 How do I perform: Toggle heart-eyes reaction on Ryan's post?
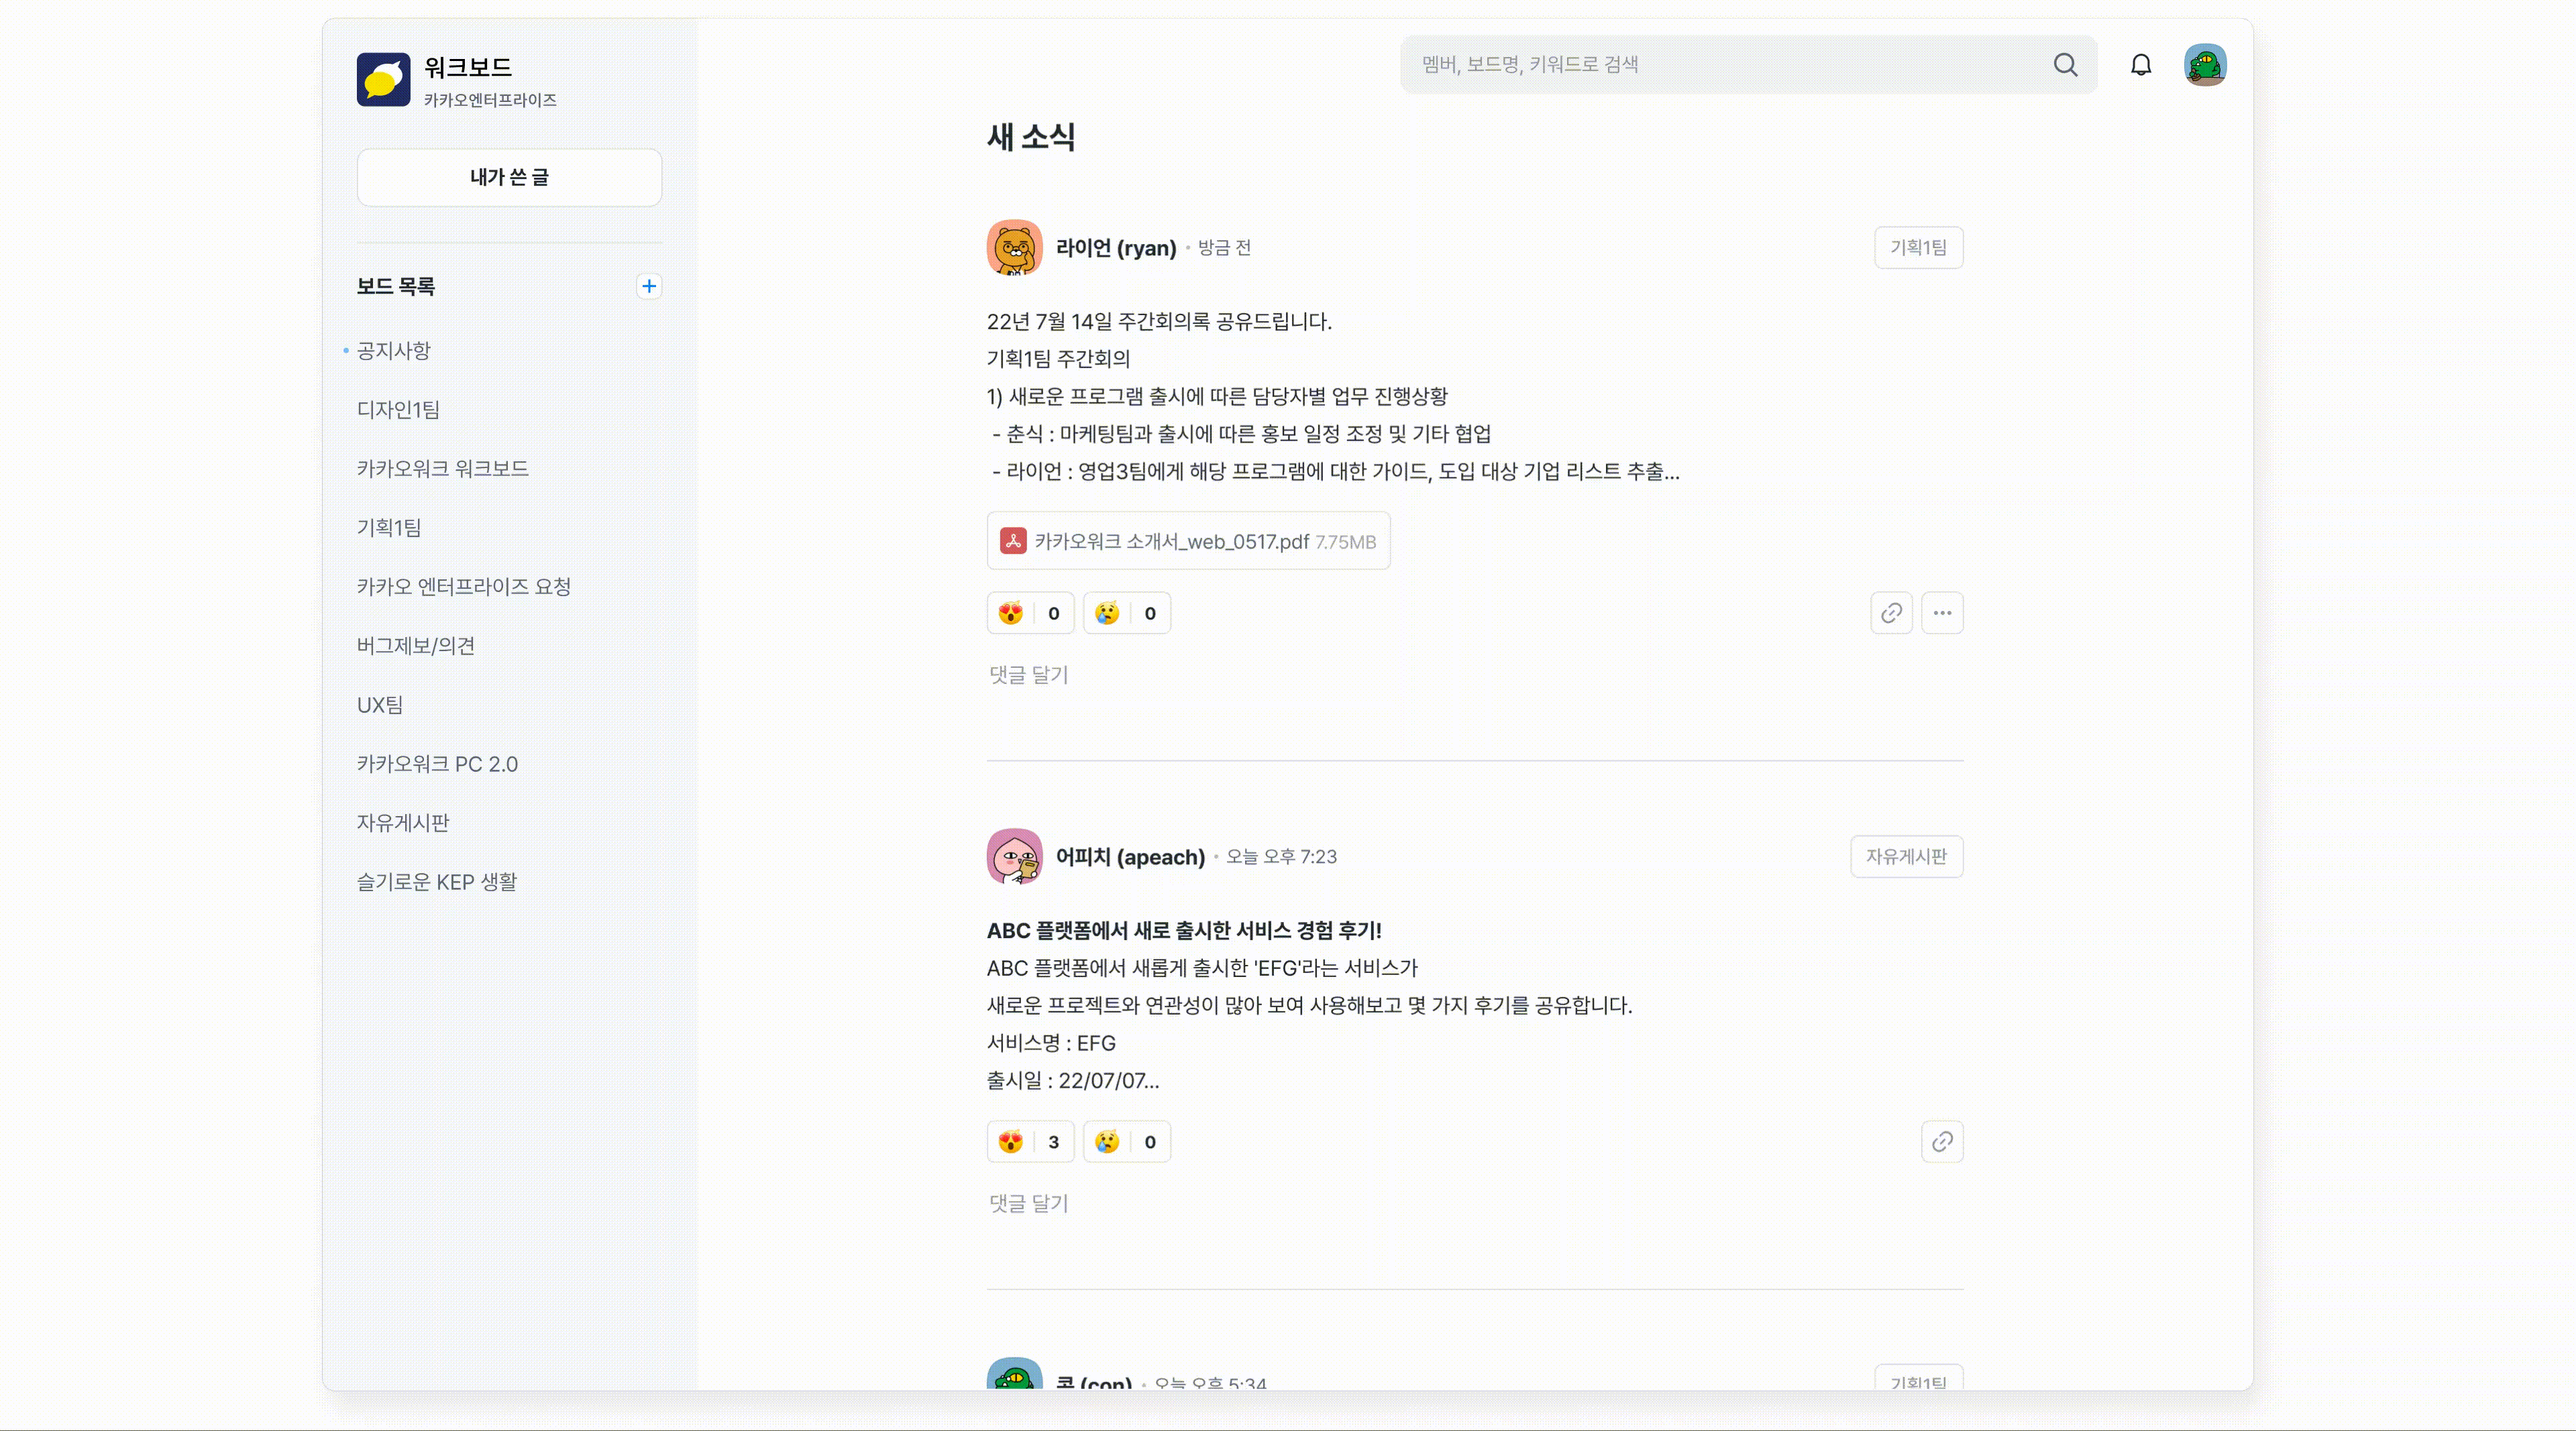1030,614
